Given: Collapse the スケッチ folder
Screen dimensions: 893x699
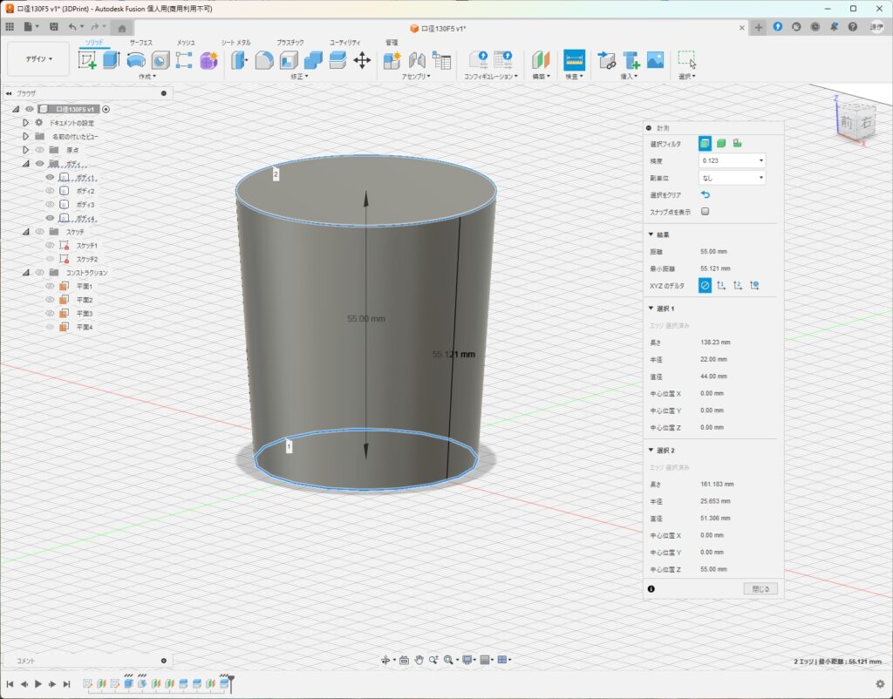Looking at the screenshot, I should tap(25, 232).
